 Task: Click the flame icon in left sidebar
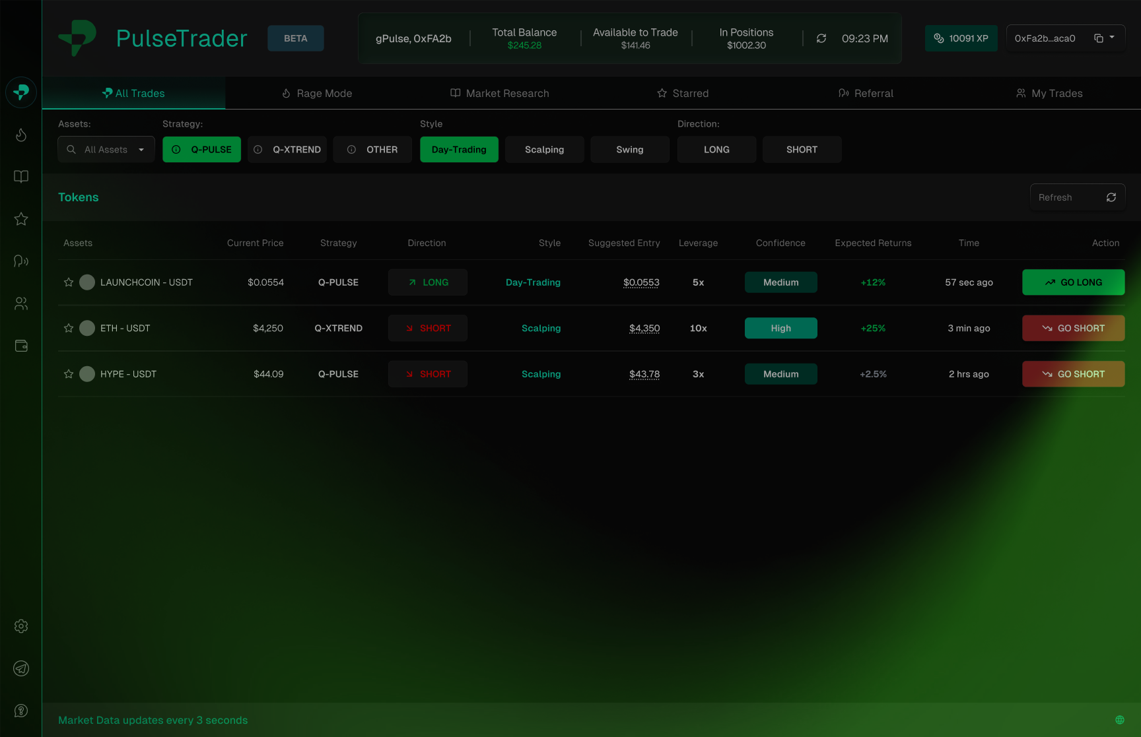coord(21,135)
